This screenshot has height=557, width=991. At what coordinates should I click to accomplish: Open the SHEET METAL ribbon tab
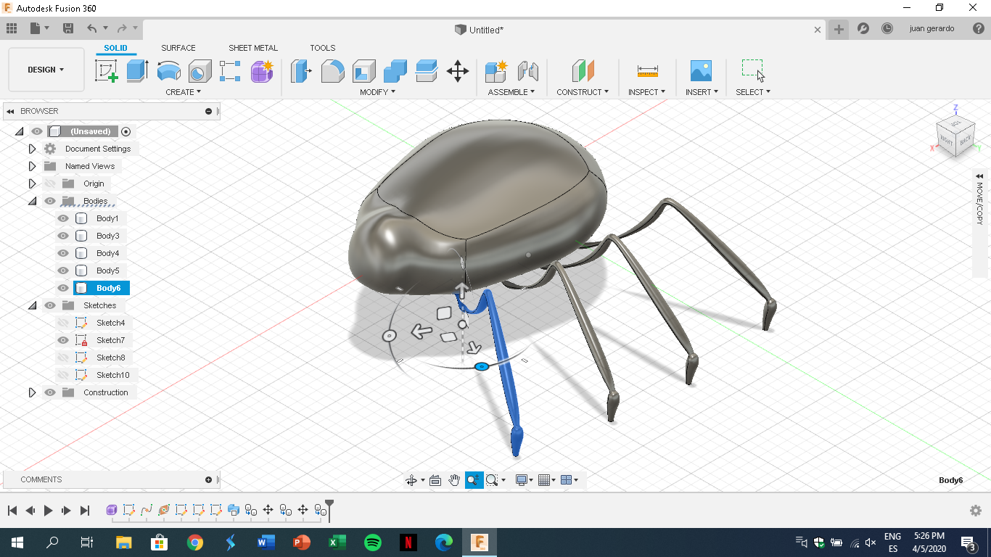[252, 47]
